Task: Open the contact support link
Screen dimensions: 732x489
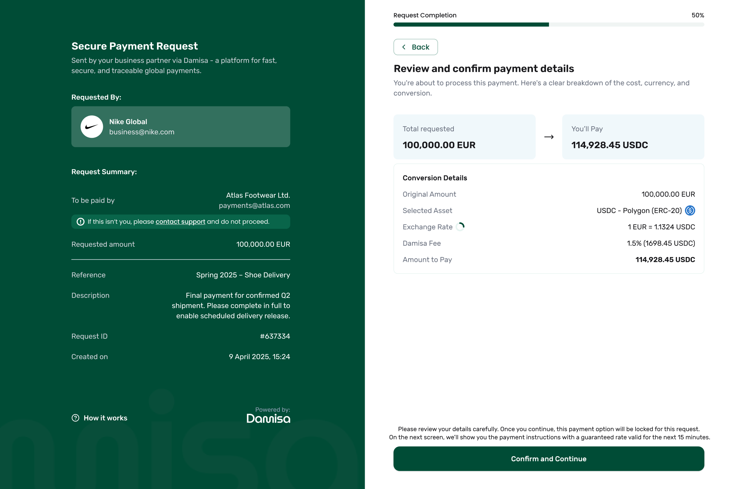Action: 180,222
